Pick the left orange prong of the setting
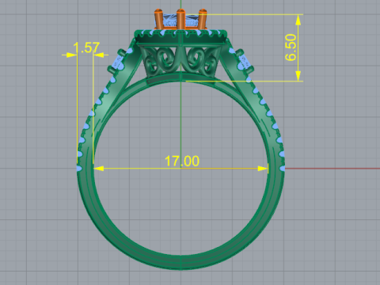380x285 pixels. click(x=159, y=19)
